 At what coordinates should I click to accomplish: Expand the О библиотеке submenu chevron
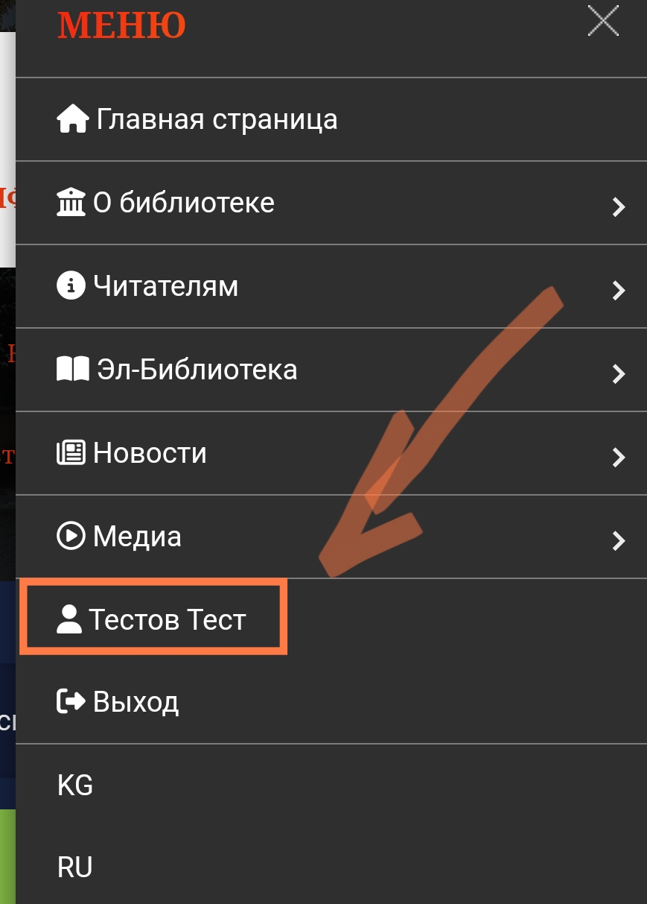[x=618, y=206]
